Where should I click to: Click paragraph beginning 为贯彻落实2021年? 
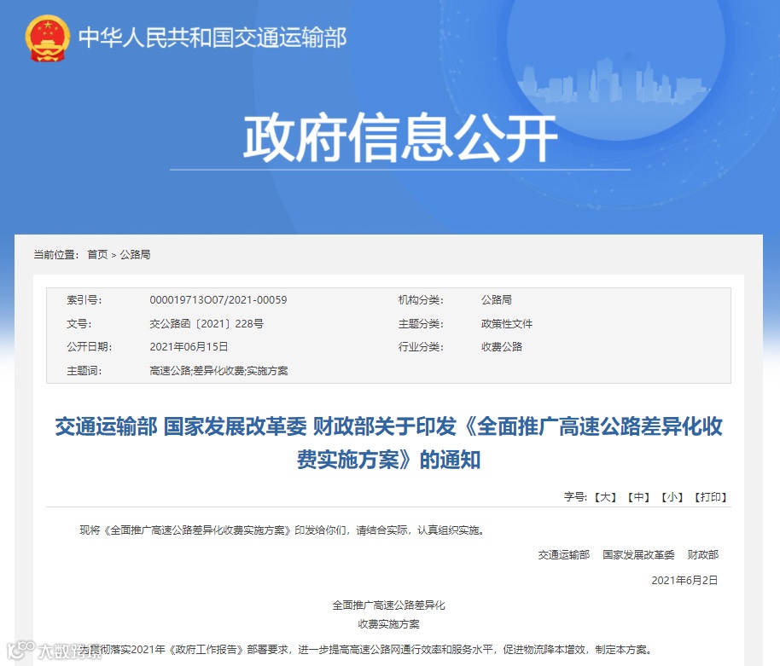pyautogui.click(x=365, y=650)
